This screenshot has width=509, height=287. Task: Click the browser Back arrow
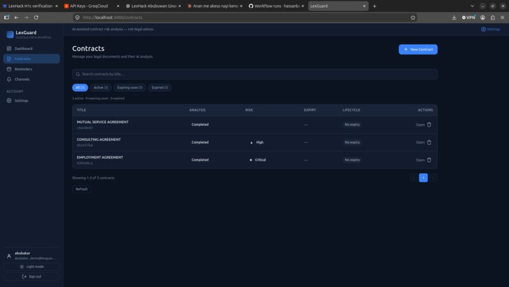[16, 18]
